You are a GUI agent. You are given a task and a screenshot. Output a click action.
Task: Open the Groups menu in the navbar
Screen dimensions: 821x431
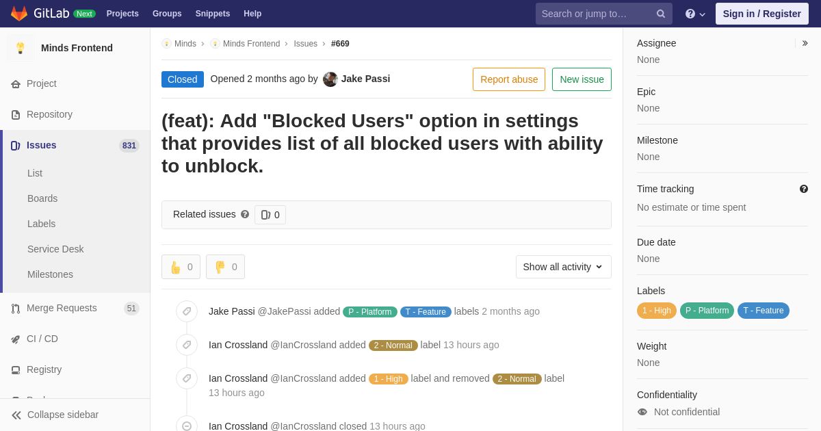167,14
